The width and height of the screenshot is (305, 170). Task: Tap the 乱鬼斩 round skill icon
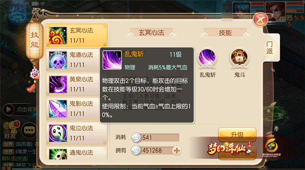pos(207,57)
